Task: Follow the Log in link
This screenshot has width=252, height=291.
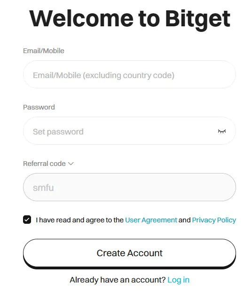Action: point(178,280)
